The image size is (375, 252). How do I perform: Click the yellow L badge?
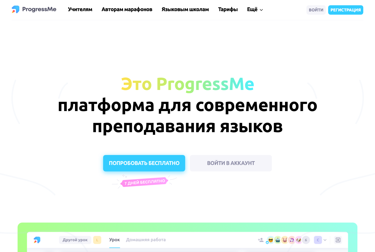[97, 240]
